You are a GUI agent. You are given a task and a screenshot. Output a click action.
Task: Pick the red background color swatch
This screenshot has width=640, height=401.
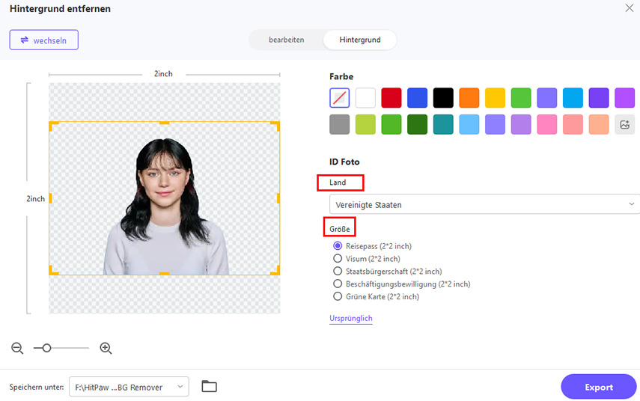pyautogui.click(x=391, y=98)
